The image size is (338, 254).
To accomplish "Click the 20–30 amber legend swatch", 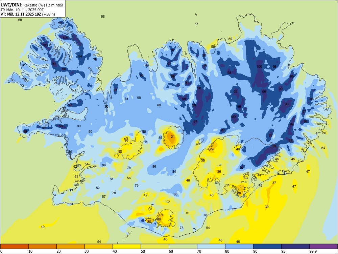I will pos(71,247).
